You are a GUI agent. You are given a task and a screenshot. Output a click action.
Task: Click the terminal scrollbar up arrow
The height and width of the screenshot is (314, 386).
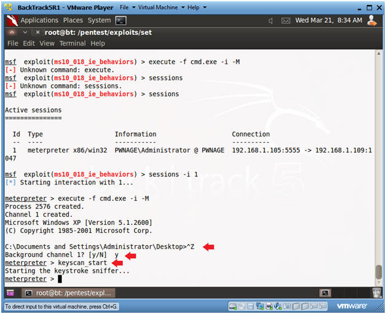tap(379, 53)
